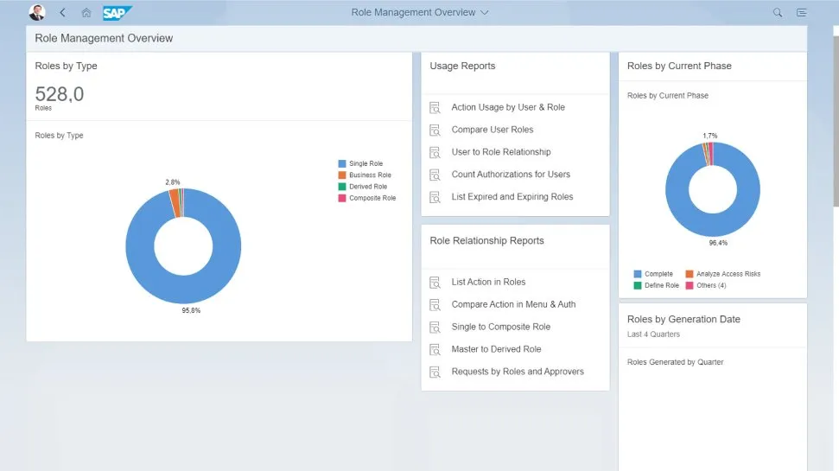
Task: Click report icon beside Action Usage by User & Role
Action: 435,108
